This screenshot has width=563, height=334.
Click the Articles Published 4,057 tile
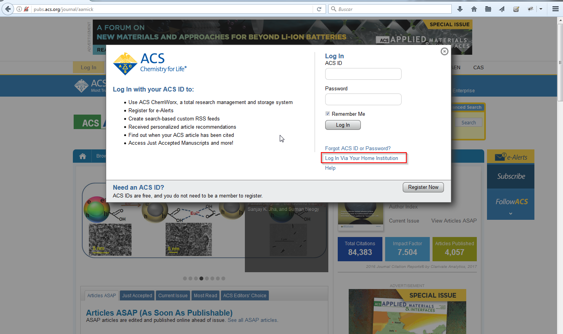pos(454,249)
